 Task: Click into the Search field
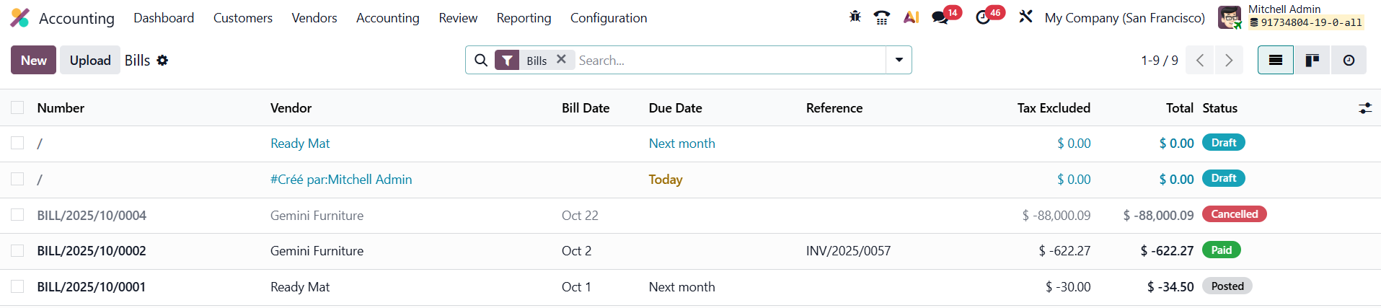[728, 61]
